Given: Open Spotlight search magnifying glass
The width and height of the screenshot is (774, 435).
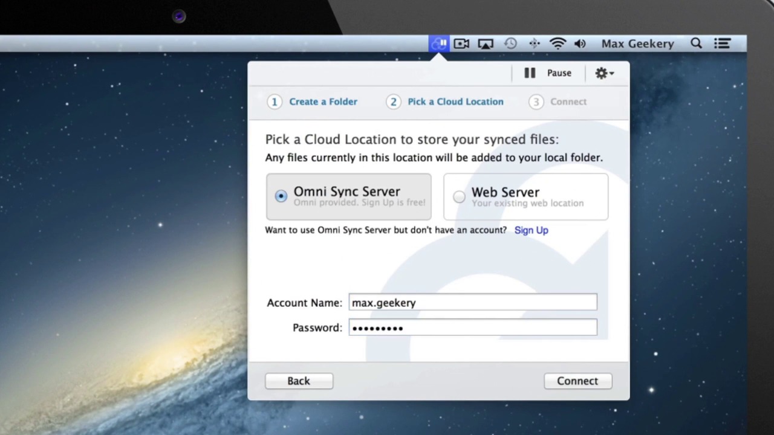Looking at the screenshot, I should [696, 43].
